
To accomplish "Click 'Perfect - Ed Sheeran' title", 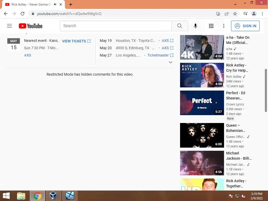I will tap(236, 95).
